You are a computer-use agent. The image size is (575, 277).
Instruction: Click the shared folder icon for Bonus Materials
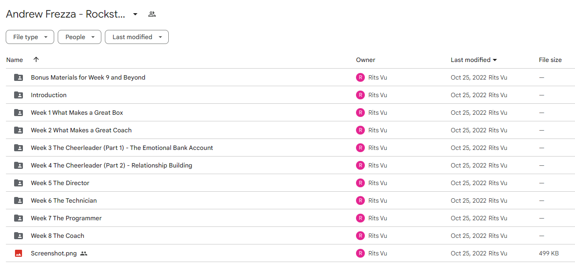19,77
